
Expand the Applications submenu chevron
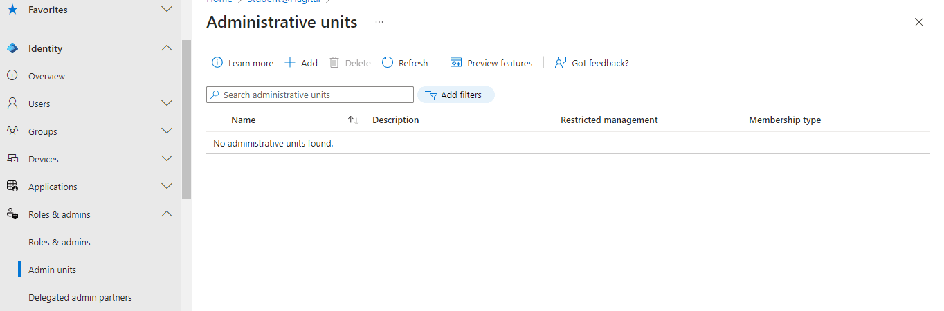(166, 187)
